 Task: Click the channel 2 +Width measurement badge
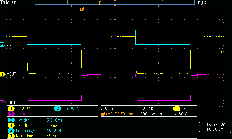click(x=11, y=120)
